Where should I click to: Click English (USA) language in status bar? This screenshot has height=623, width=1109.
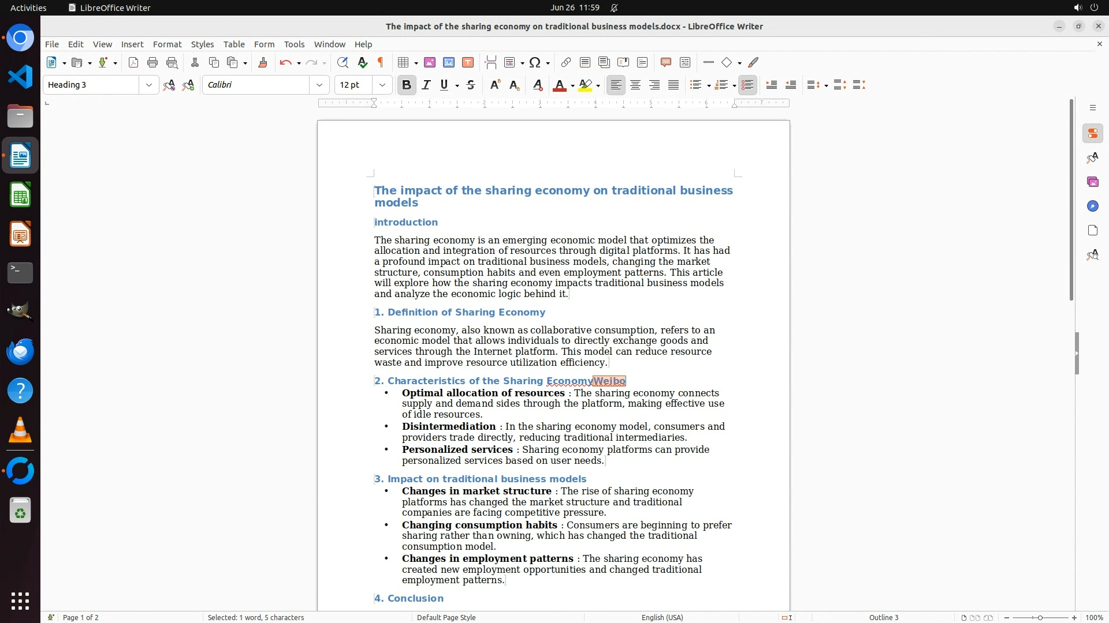662,617
